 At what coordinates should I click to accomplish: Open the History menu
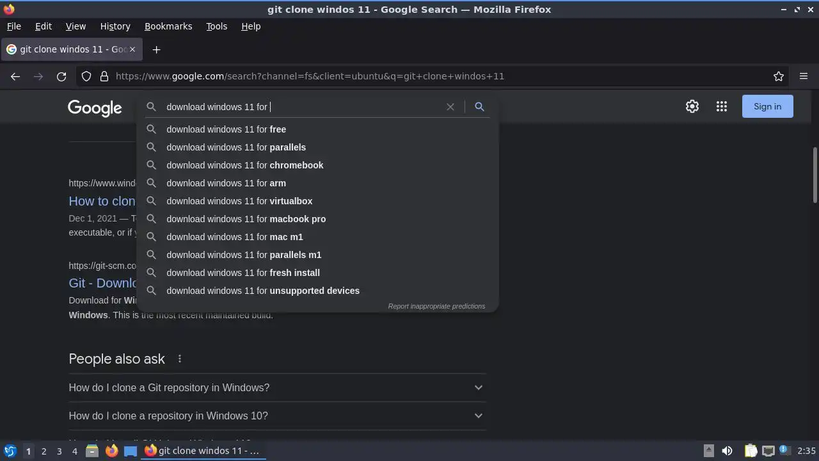click(x=115, y=26)
